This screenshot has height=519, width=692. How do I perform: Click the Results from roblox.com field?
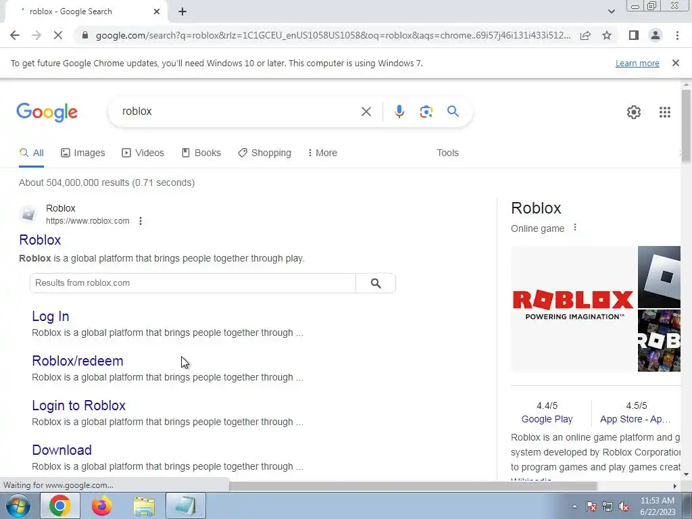193,283
